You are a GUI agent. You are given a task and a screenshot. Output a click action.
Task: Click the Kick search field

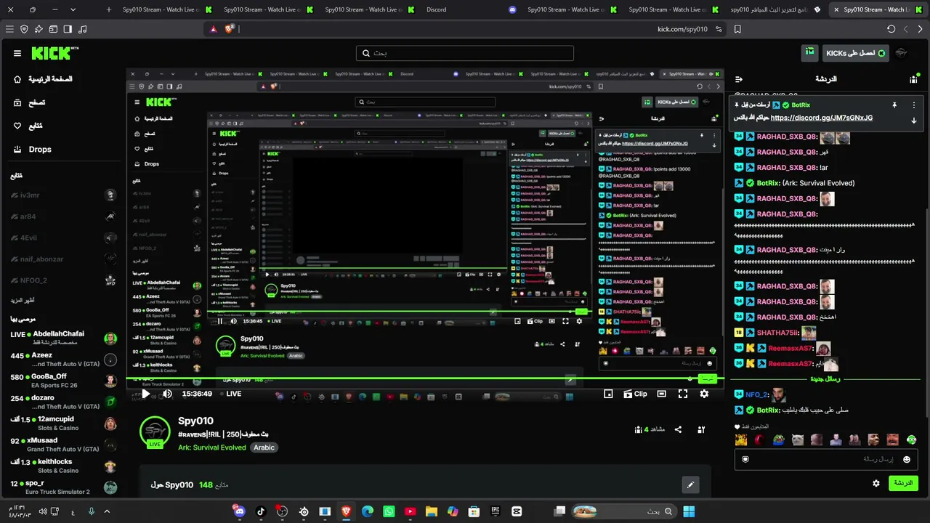tap(465, 53)
